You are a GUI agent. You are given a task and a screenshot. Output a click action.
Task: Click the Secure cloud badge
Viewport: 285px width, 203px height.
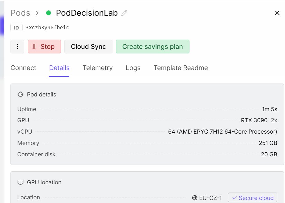click(x=253, y=197)
